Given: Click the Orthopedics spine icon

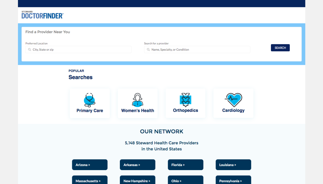Looking at the screenshot, I should pos(185,100).
